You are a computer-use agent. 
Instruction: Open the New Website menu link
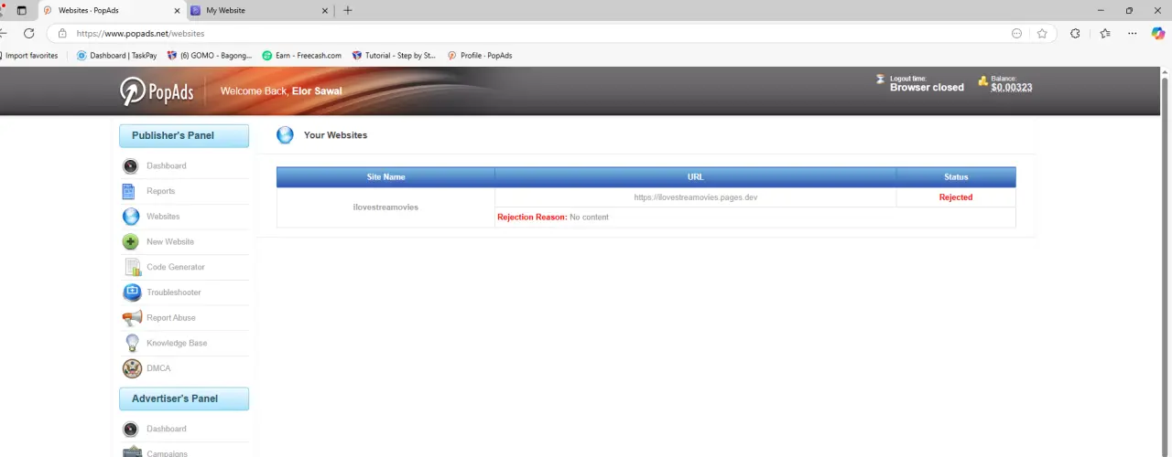coord(170,242)
